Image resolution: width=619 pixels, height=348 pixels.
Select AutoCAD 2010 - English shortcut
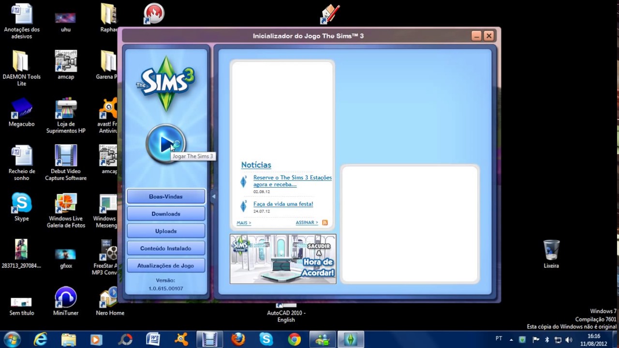pos(286,313)
